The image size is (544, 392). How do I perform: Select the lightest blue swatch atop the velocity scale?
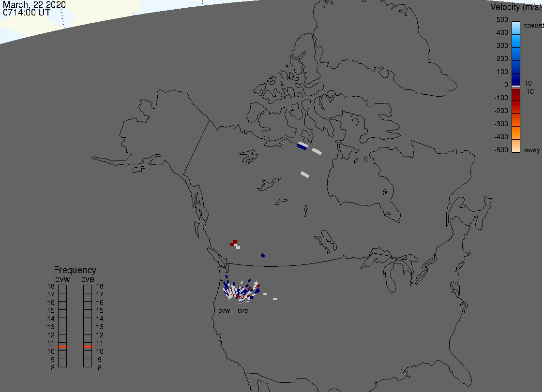point(516,28)
